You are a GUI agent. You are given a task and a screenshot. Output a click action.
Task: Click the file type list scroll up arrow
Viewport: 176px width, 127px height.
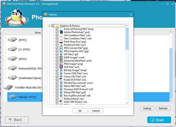point(127,26)
